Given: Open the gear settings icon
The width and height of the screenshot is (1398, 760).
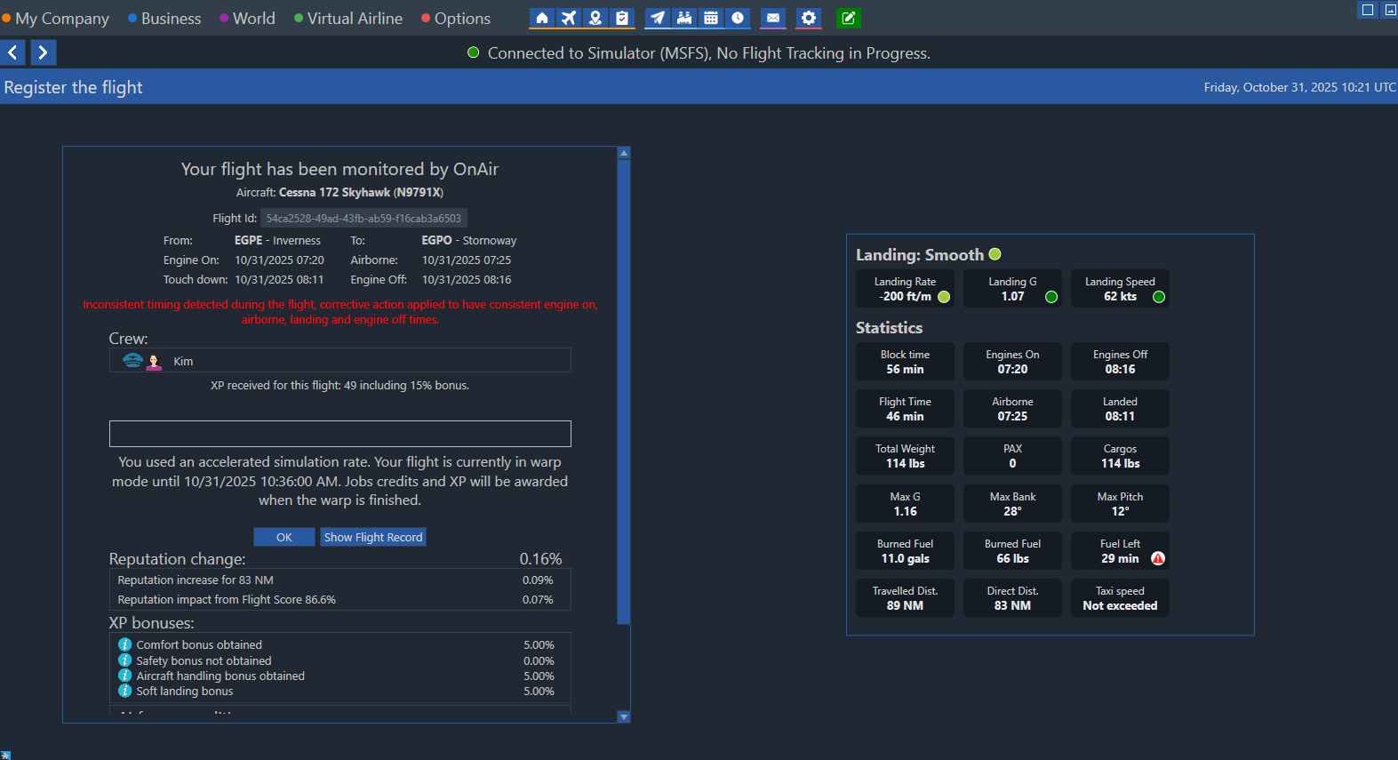Looking at the screenshot, I should tap(808, 18).
